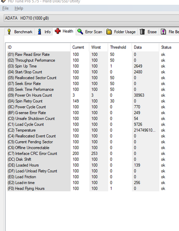Select the (0C) Power Cycle Count row
Viewport: 179px width, 231px height.
pos(93,107)
